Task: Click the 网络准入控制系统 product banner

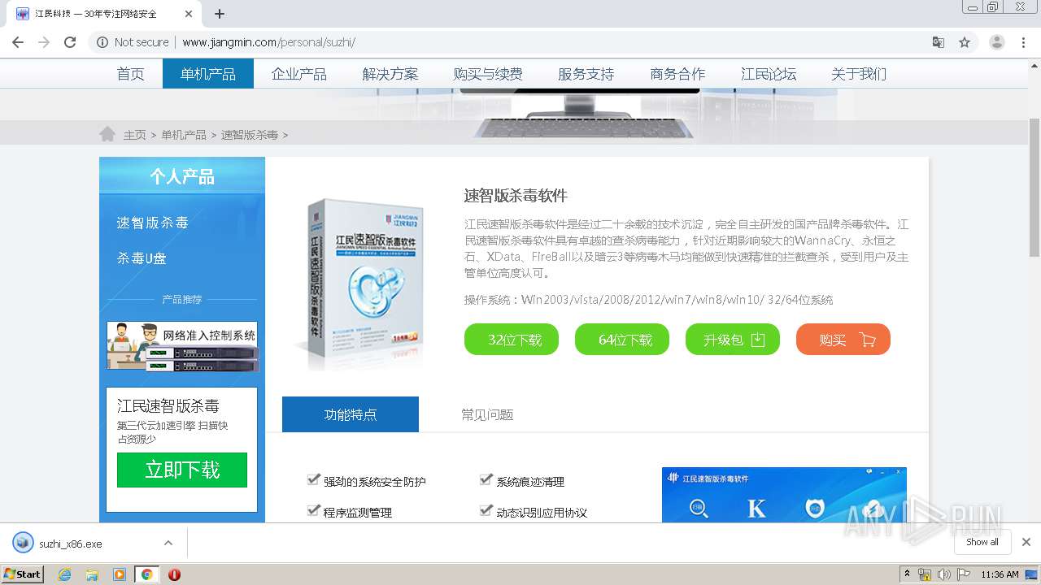Action: point(182,346)
